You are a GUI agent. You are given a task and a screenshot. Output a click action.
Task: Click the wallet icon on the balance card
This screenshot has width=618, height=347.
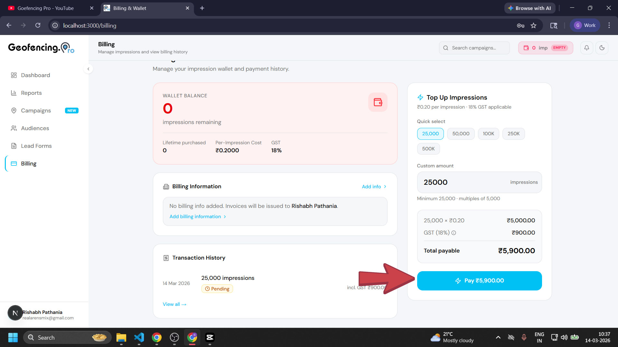(378, 102)
